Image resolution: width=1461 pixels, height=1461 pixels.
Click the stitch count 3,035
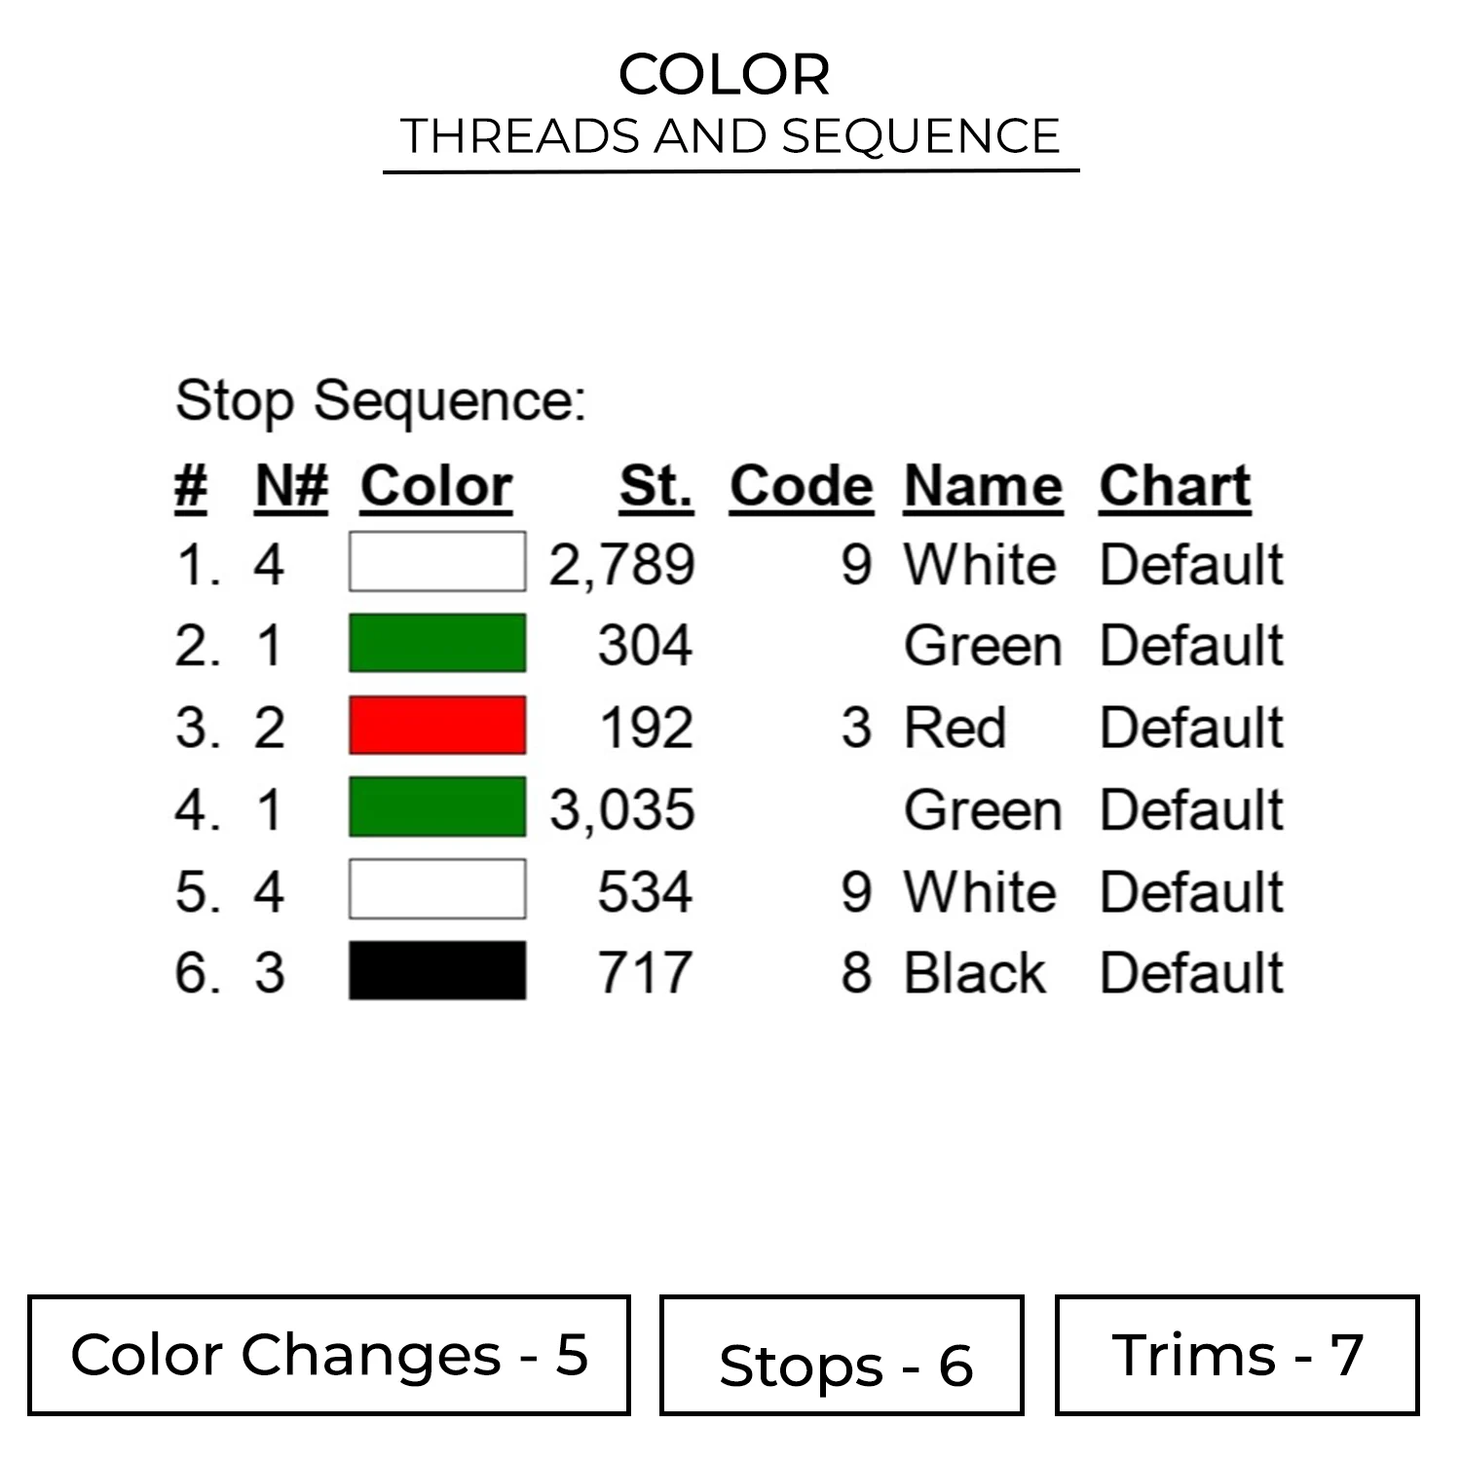click(x=622, y=810)
